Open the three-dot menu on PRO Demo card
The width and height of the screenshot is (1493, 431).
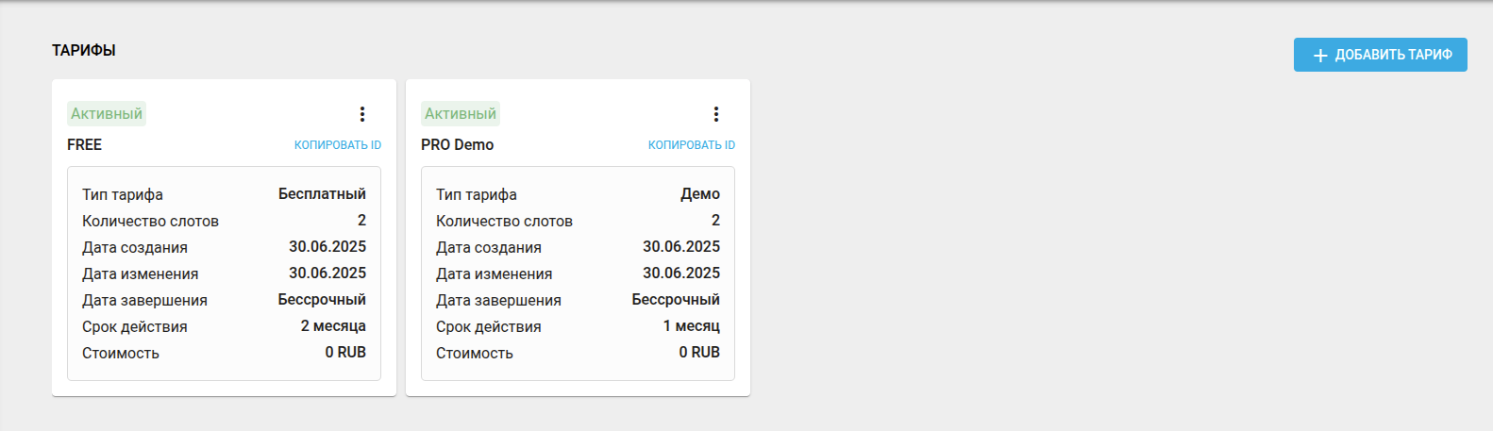(716, 114)
